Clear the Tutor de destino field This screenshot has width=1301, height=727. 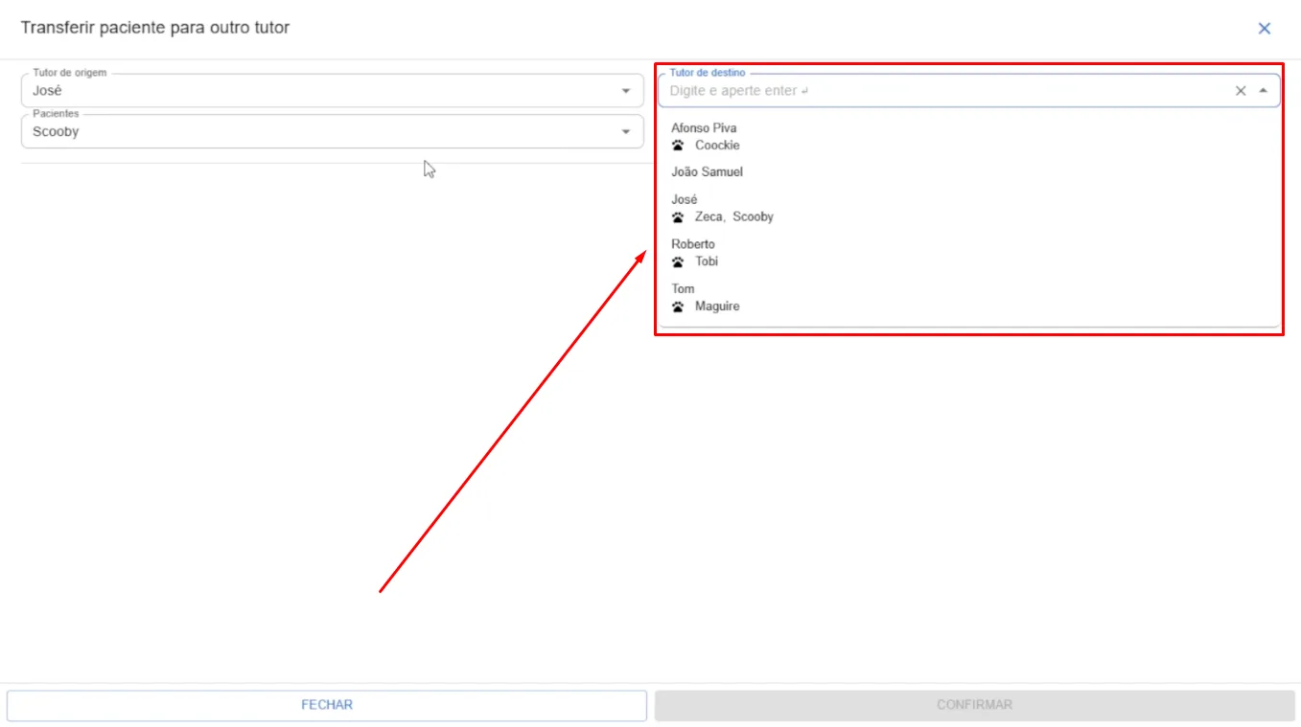pyautogui.click(x=1240, y=91)
